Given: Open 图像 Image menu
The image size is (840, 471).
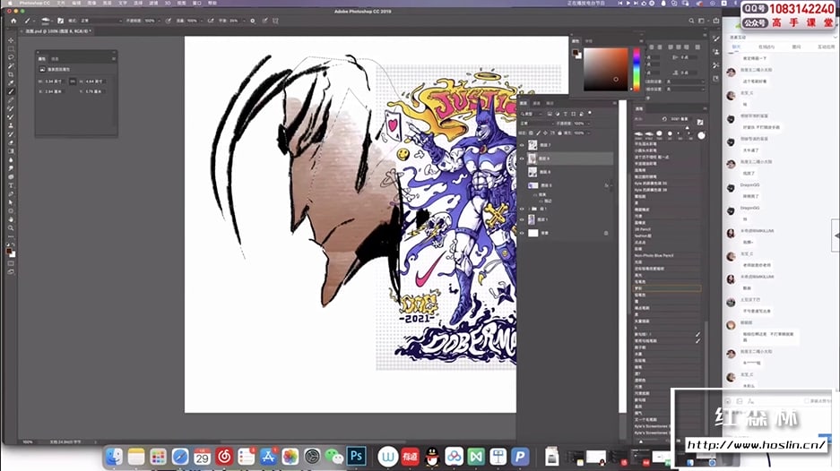Looking at the screenshot, I should tap(91, 4).
